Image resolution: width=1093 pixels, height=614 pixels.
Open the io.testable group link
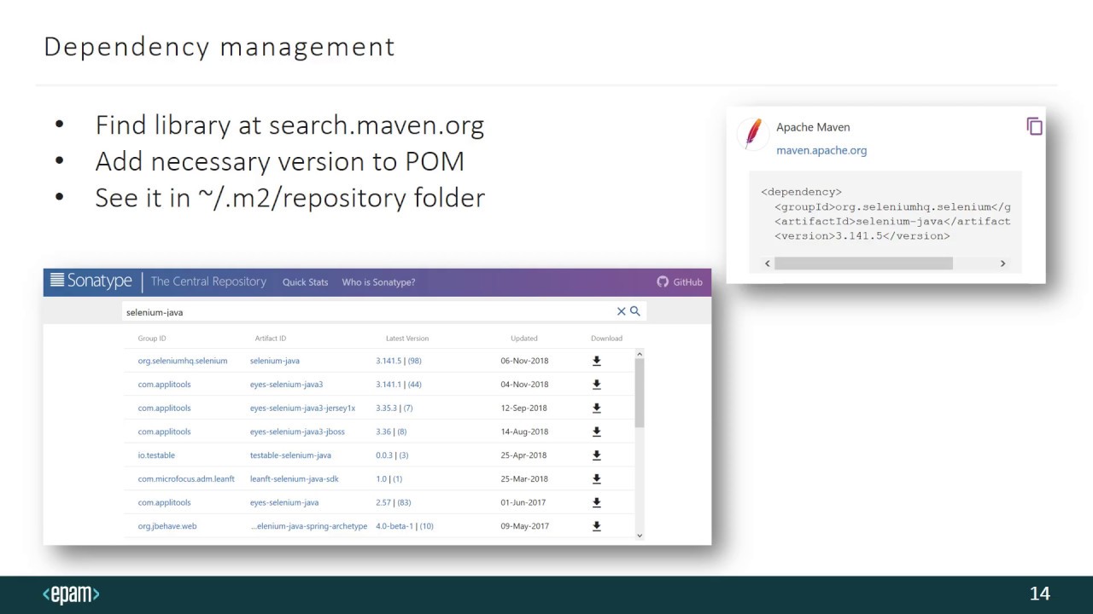[x=156, y=455]
